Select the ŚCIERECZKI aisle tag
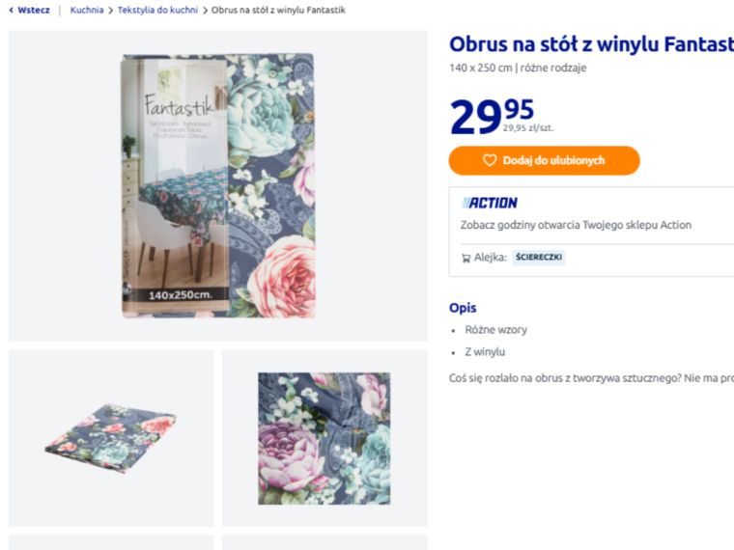 point(539,258)
